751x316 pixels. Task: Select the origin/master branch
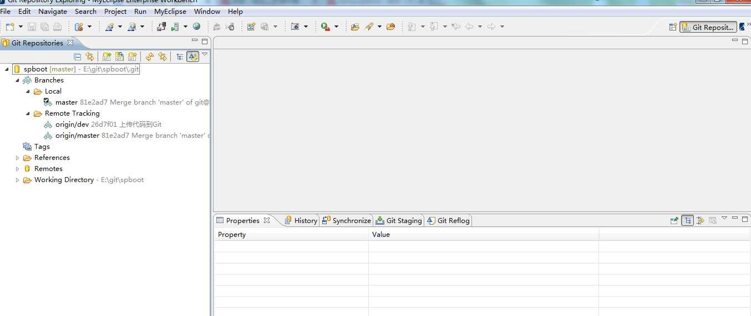[x=126, y=136]
